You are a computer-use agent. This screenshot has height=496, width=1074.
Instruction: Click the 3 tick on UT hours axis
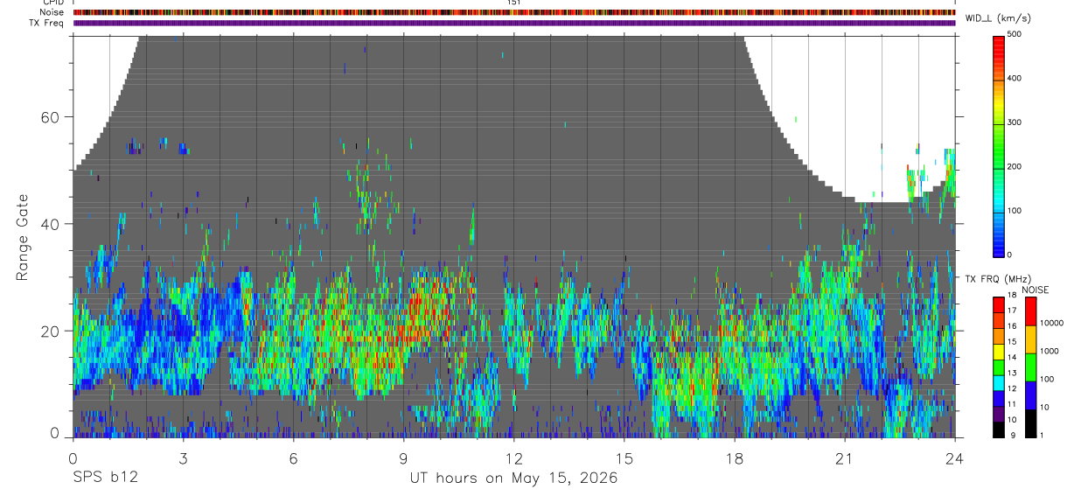pyautogui.click(x=183, y=458)
